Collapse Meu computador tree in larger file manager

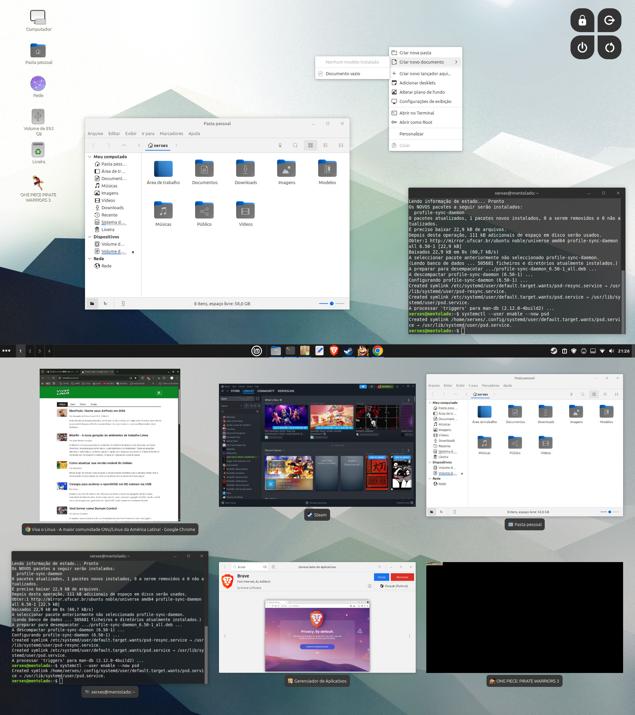click(x=90, y=157)
